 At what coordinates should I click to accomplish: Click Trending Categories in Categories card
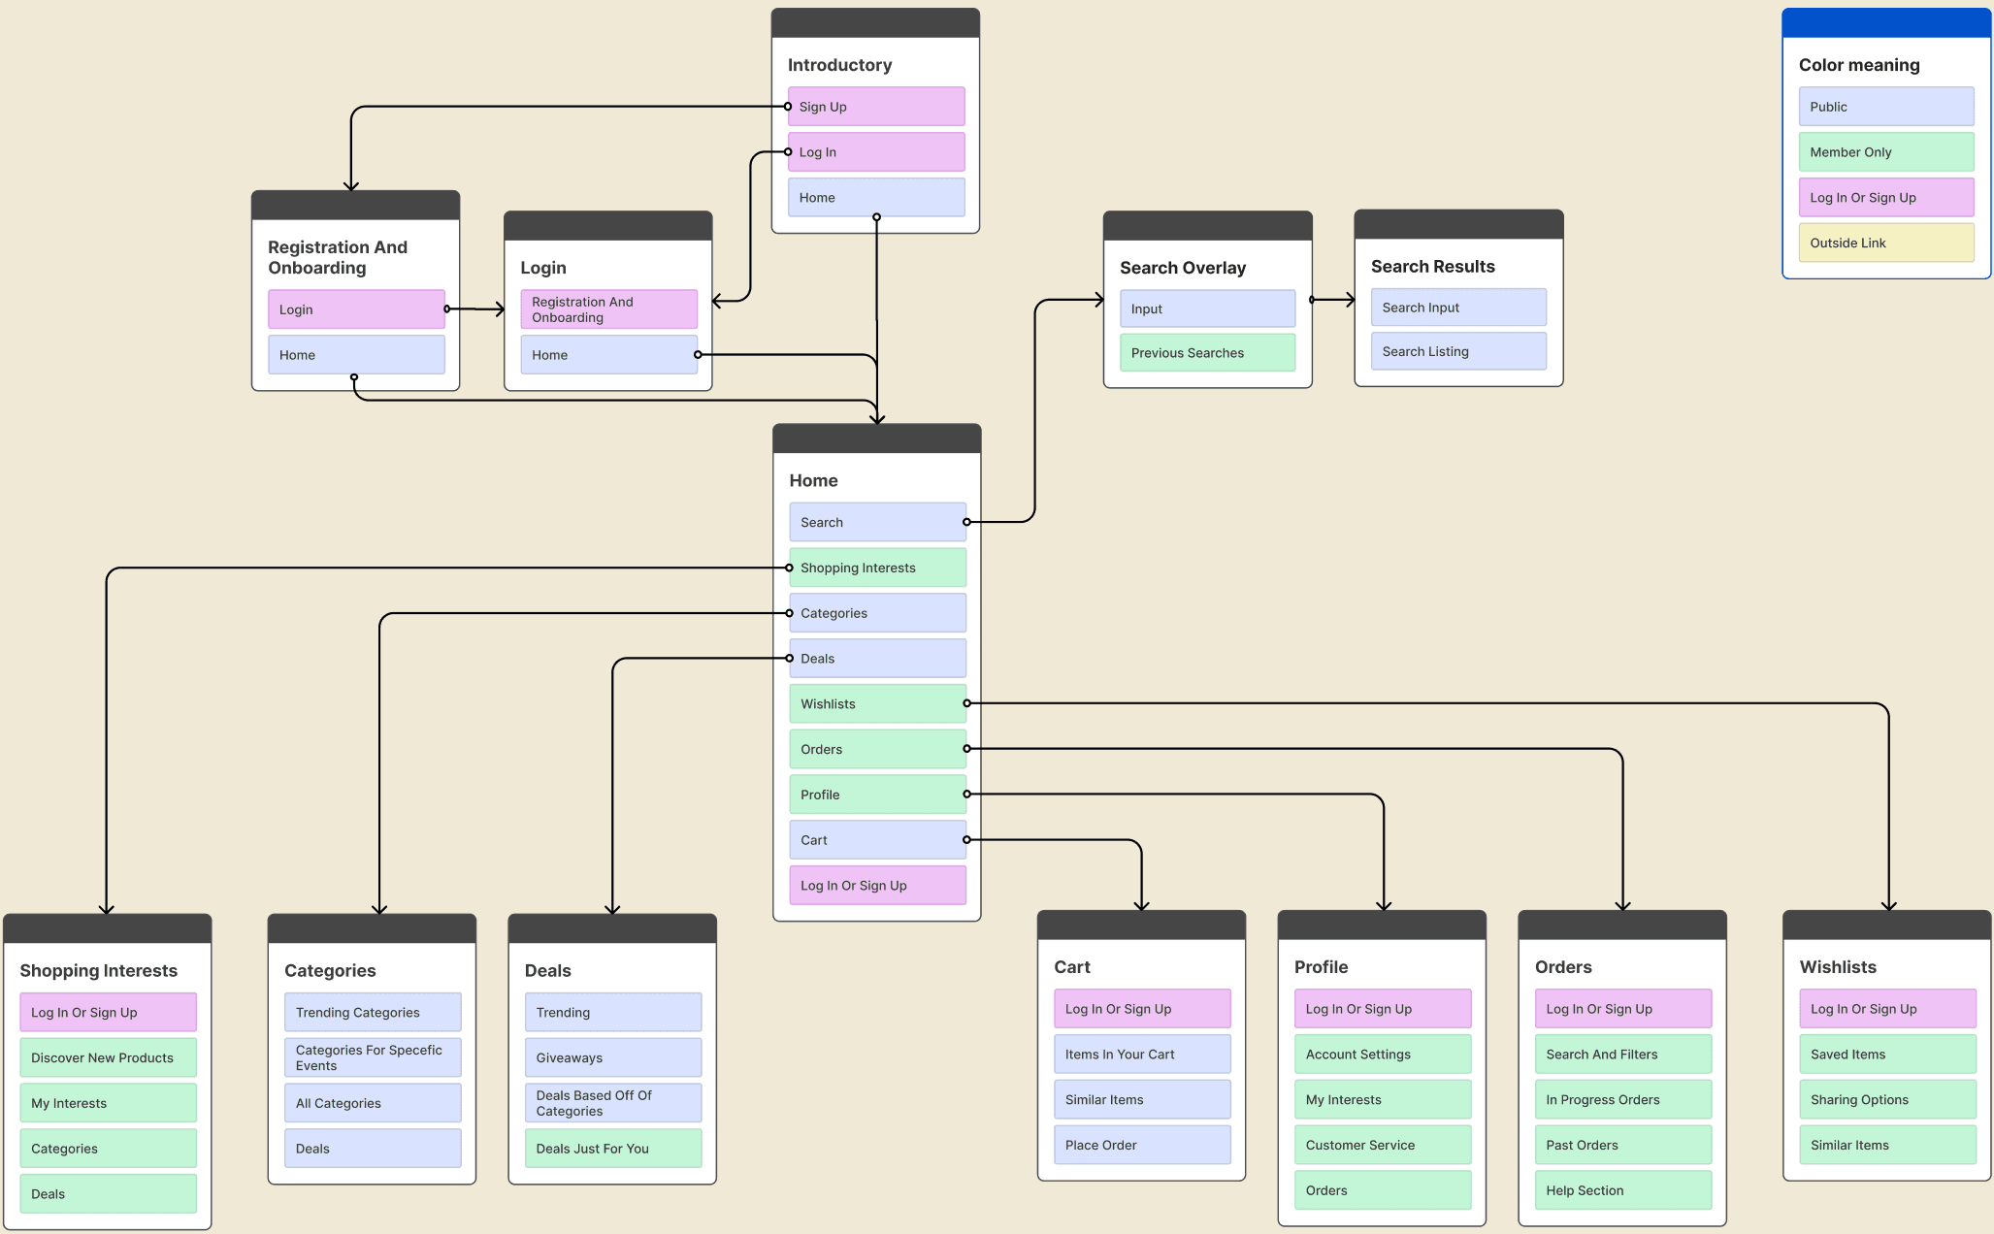pyautogui.click(x=372, y=1012)
